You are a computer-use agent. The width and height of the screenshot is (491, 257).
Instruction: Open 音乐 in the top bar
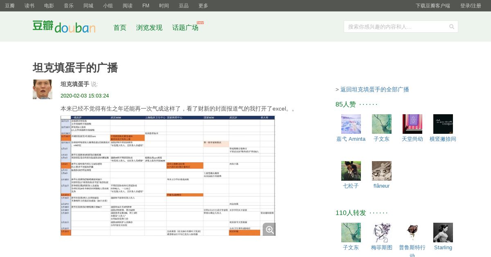[69, 6]
